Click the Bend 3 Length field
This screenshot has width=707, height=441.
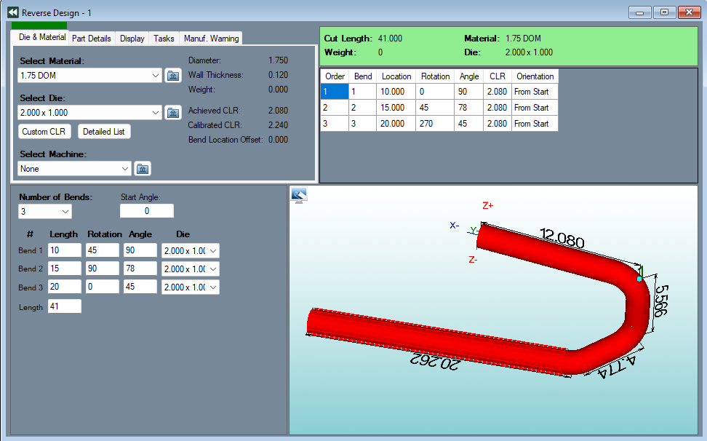(65, 287)
